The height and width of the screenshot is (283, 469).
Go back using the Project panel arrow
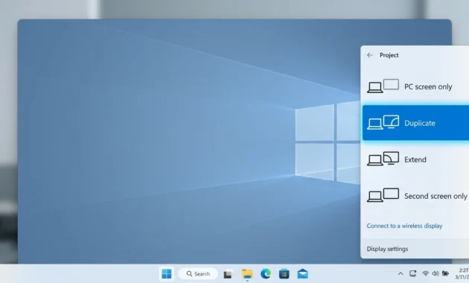370,55
